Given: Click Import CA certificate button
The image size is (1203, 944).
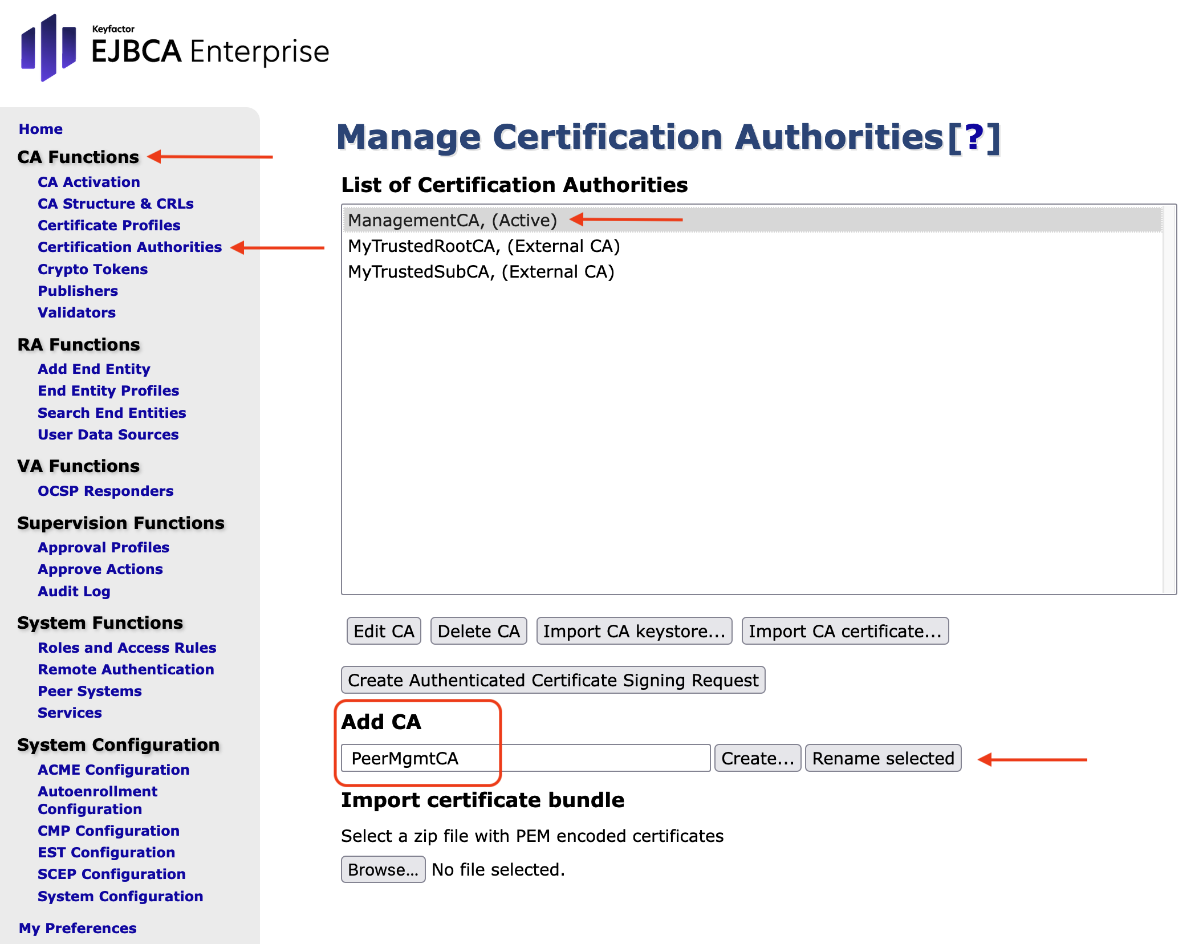Looking at the screenshot, I should click(844, 631).
